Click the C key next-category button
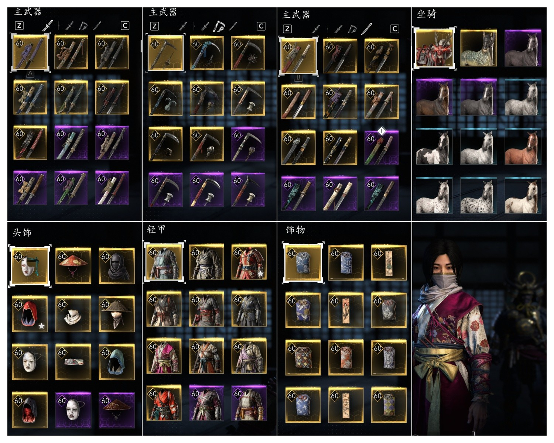 point(125,25)
